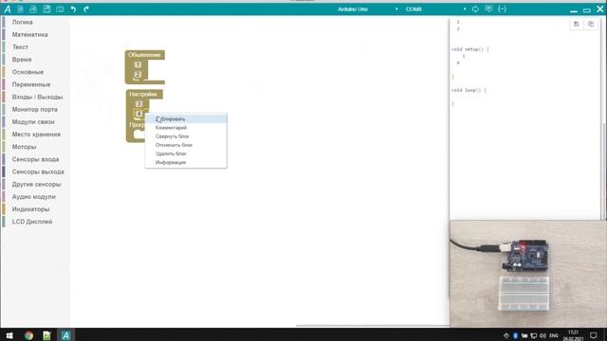Image resolution: width=607 pixels, height=341 pixels.
Task: Open the Время block category
Action: click(22, 60)
